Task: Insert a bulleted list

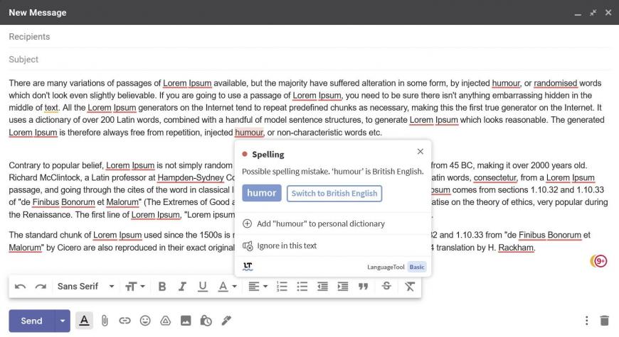Action: [x=302, y=287]
